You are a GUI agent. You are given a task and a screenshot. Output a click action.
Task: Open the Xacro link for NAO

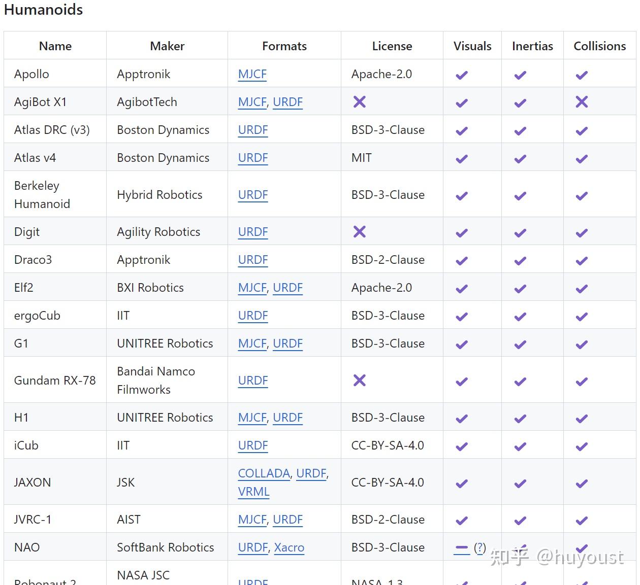point(289,547)
